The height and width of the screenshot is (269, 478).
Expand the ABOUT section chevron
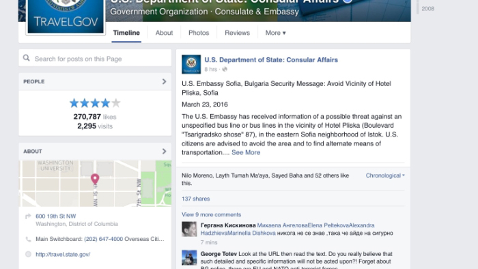[164, 152]
